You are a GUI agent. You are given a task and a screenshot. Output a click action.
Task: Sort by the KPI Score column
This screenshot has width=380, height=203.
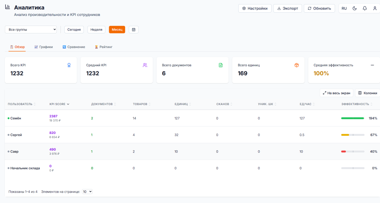59,104
